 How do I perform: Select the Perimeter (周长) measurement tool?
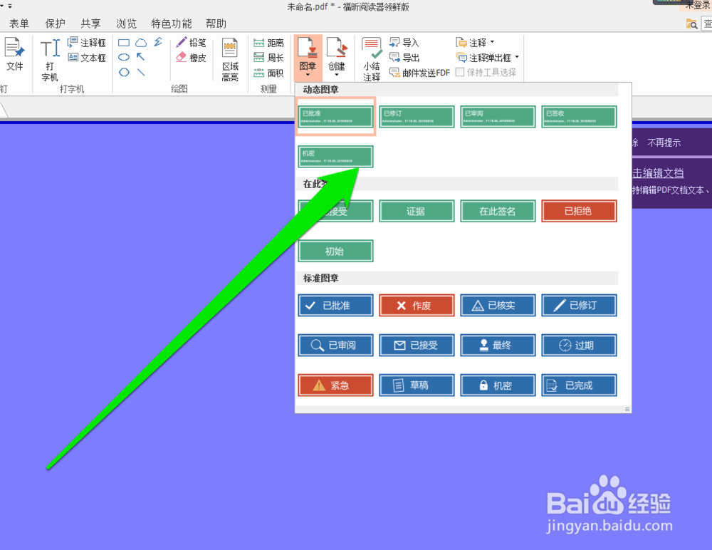[x=269, y=56]
